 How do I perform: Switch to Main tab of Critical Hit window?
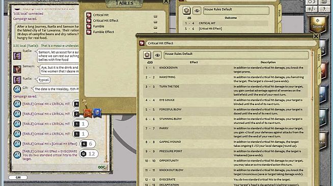(x=280, y=13)
